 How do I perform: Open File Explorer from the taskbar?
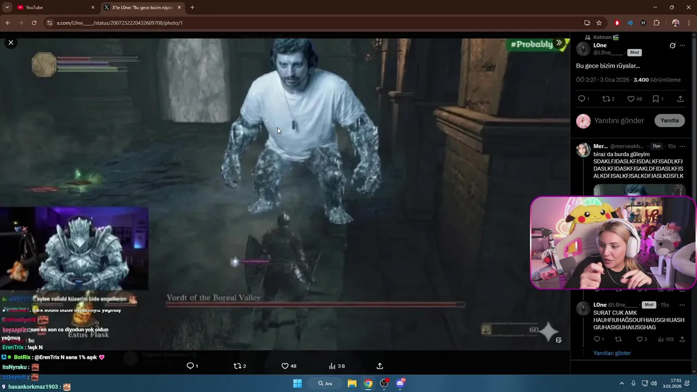coord(352,383)
